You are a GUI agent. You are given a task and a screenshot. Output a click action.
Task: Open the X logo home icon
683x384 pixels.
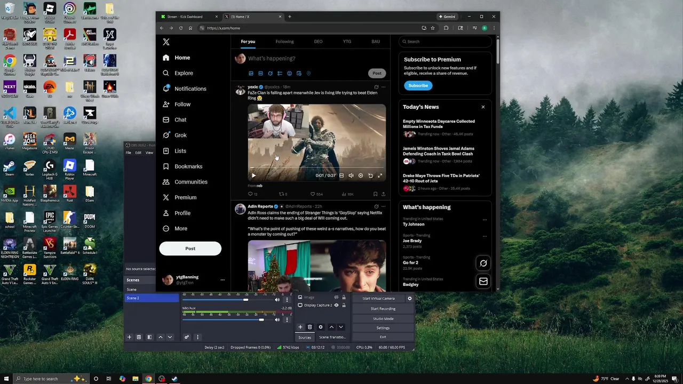point(166,42)
